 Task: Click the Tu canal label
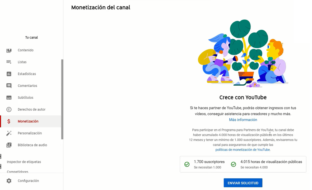coord(31,37)
